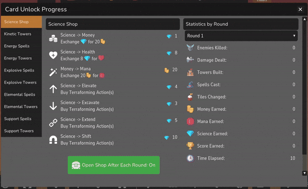Viewport: 308px width, 189px height.
Task: Click the scrollbar down arrow
Action: [304, 173]
